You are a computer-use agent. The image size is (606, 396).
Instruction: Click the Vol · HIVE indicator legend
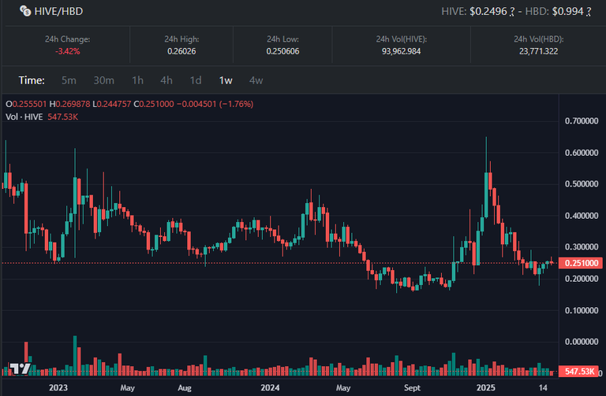[x=42, y=117]
